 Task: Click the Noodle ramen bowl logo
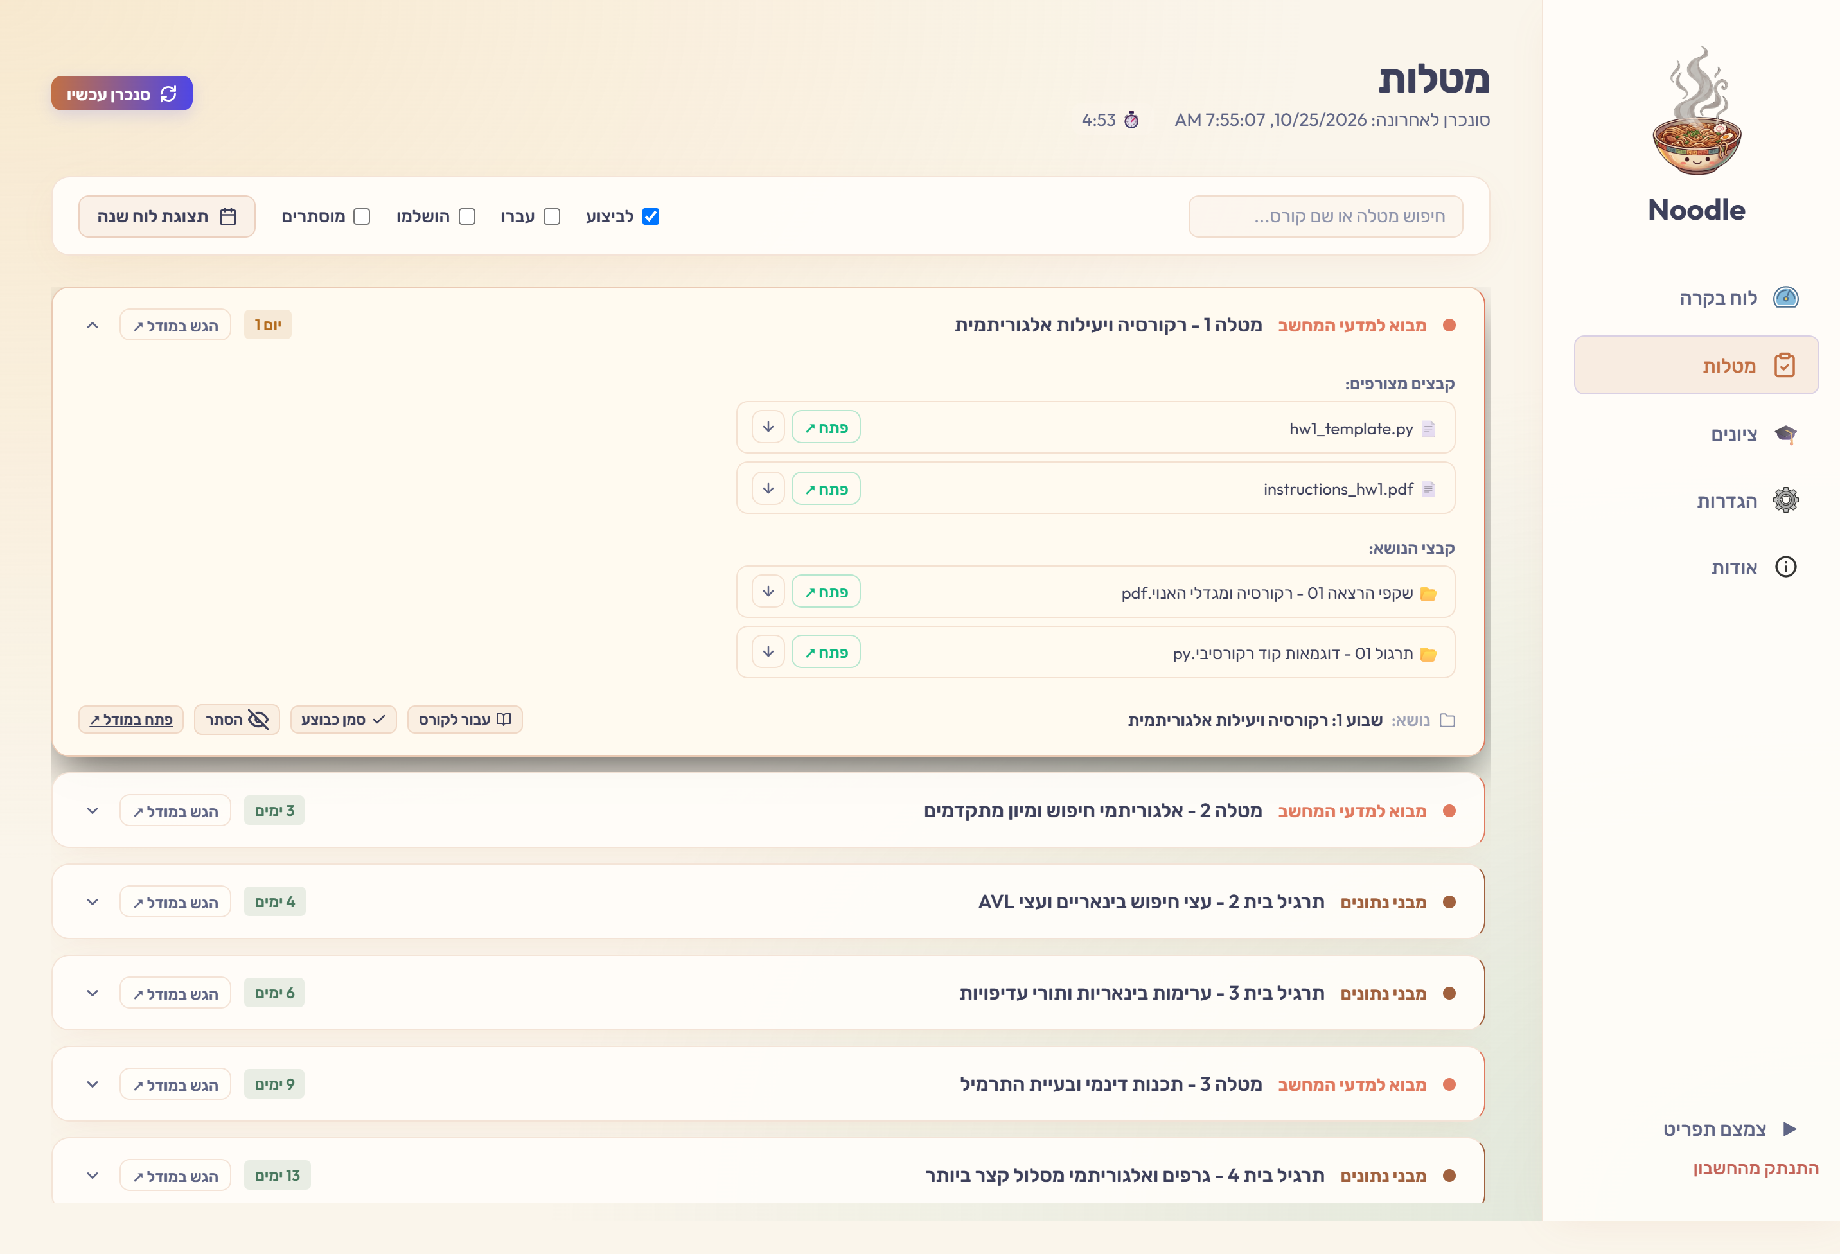[1696, 111]
